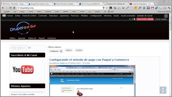Viewport: 172px width, 97px height.
Task: Reload the page with the refresh icon
Action: click(x=10, y=8)
